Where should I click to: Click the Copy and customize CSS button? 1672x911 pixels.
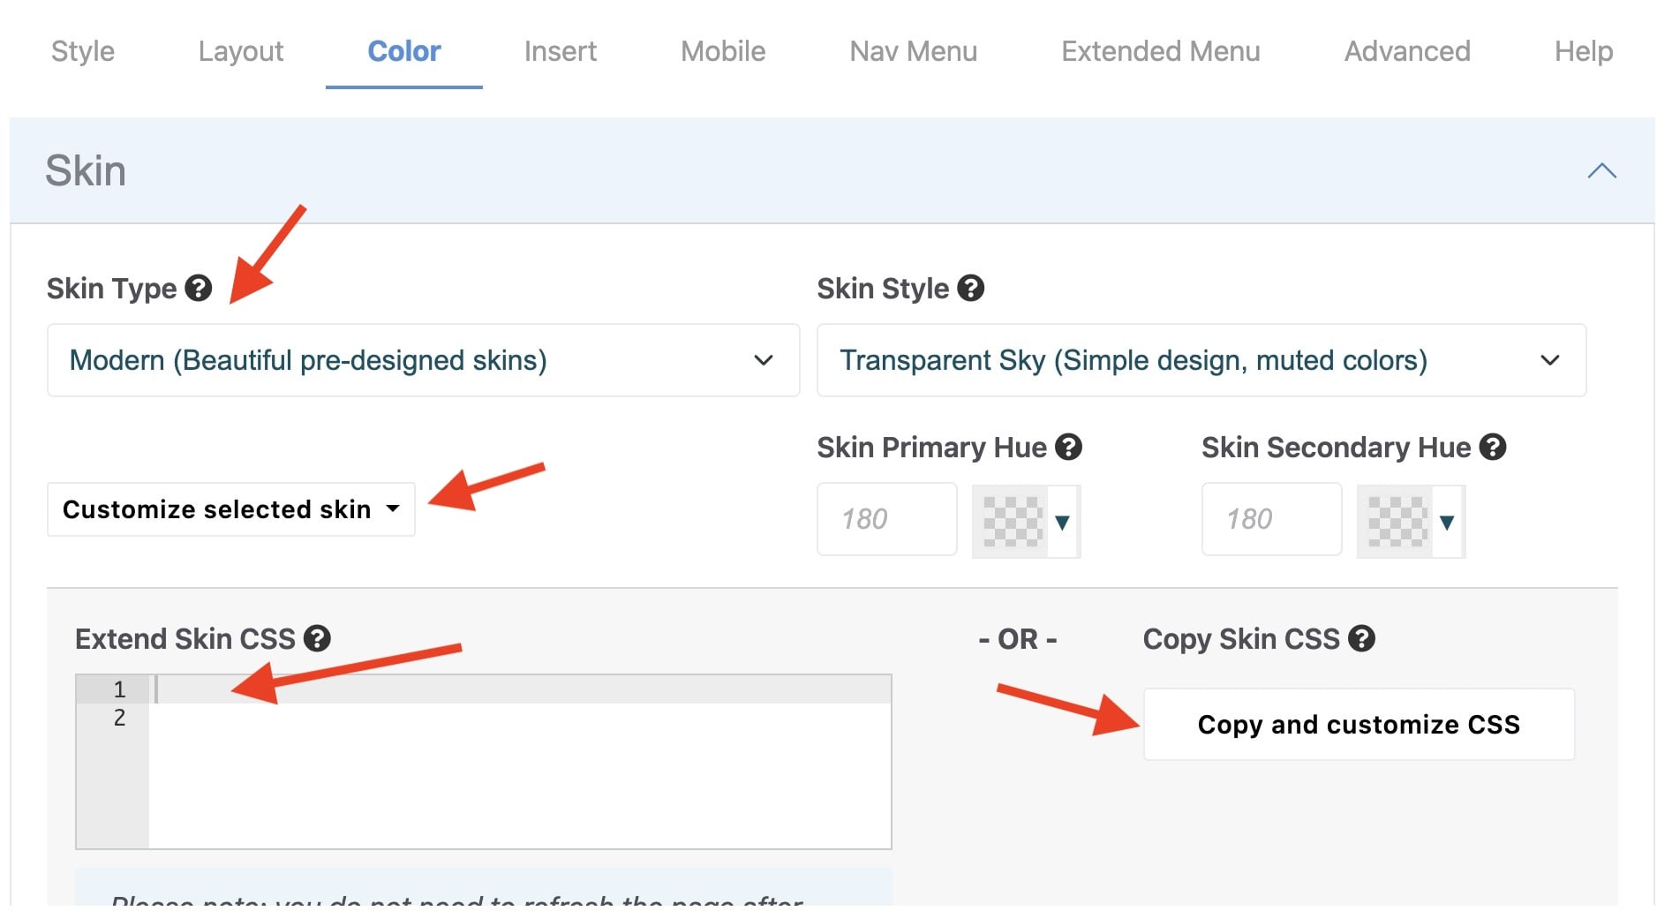1359,725
